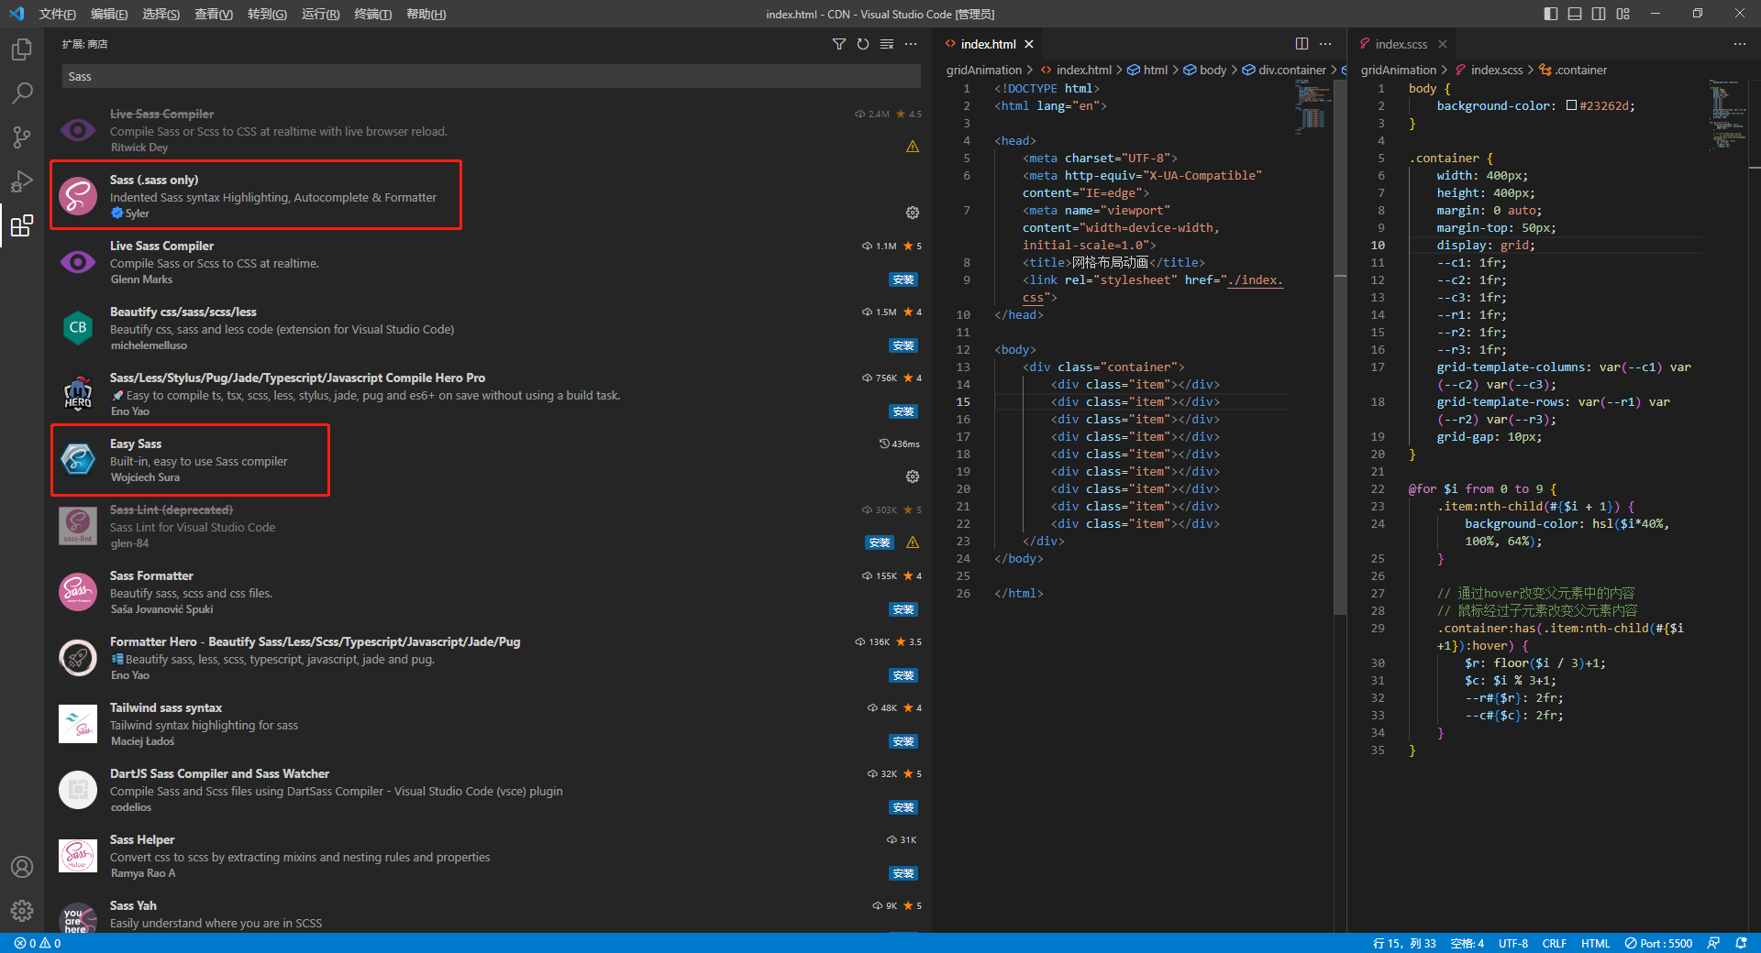Open the Manage gear in activity bar

click(x=22, y=911)
